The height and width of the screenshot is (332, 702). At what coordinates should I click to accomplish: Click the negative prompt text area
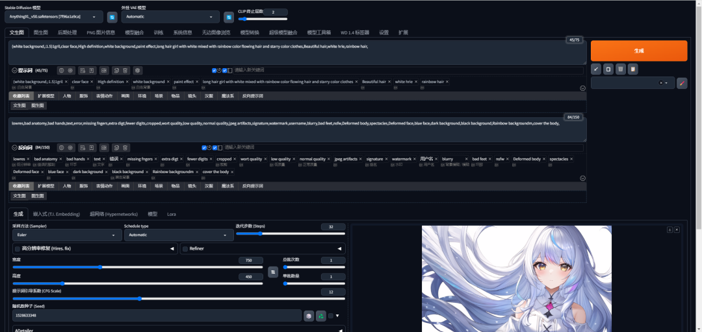click(x=297, y=130)
